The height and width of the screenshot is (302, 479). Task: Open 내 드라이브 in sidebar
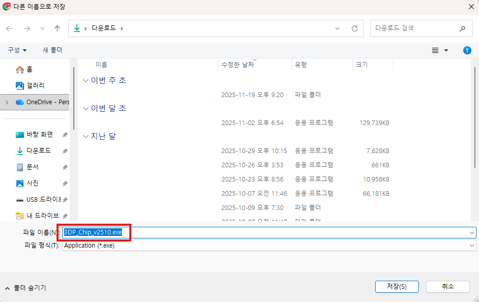point(37,216)
